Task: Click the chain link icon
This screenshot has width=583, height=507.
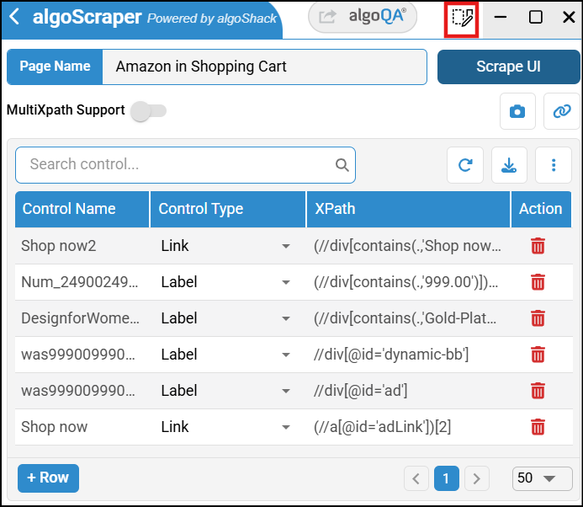Action: coord(561,111)
